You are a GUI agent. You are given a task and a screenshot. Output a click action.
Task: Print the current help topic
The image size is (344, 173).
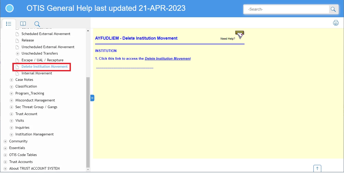tap(336, 23)
